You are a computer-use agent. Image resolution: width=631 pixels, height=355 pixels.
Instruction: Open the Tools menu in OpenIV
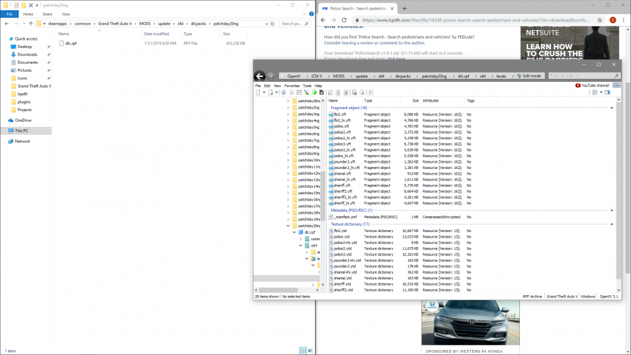coord(307,86)
